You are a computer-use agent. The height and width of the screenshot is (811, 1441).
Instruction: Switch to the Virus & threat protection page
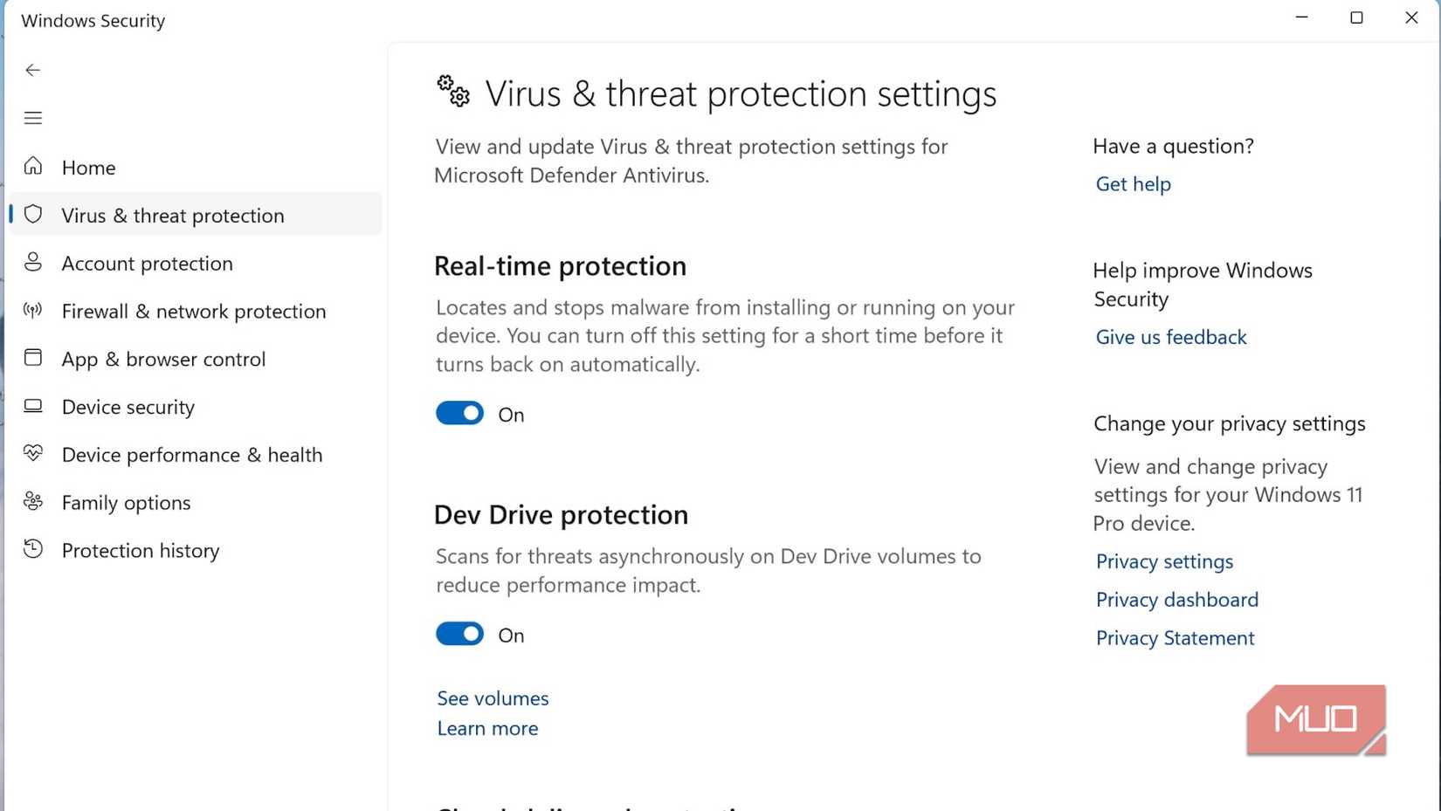coord(172,215)
